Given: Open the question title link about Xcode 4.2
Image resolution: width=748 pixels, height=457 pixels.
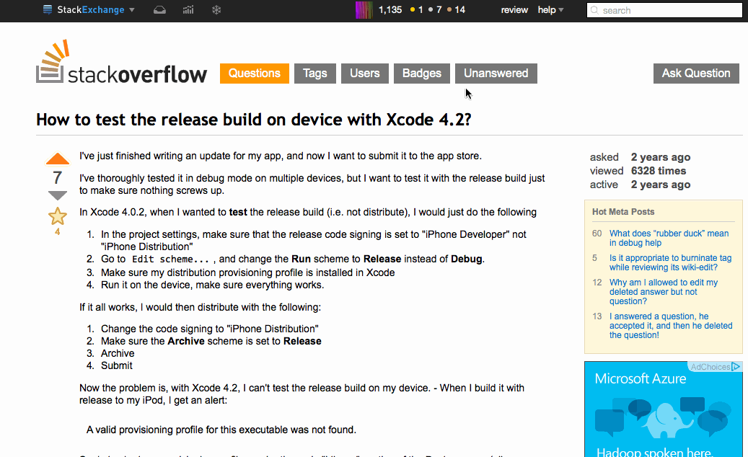Looking at the screenshot, I should coord(254,120).
